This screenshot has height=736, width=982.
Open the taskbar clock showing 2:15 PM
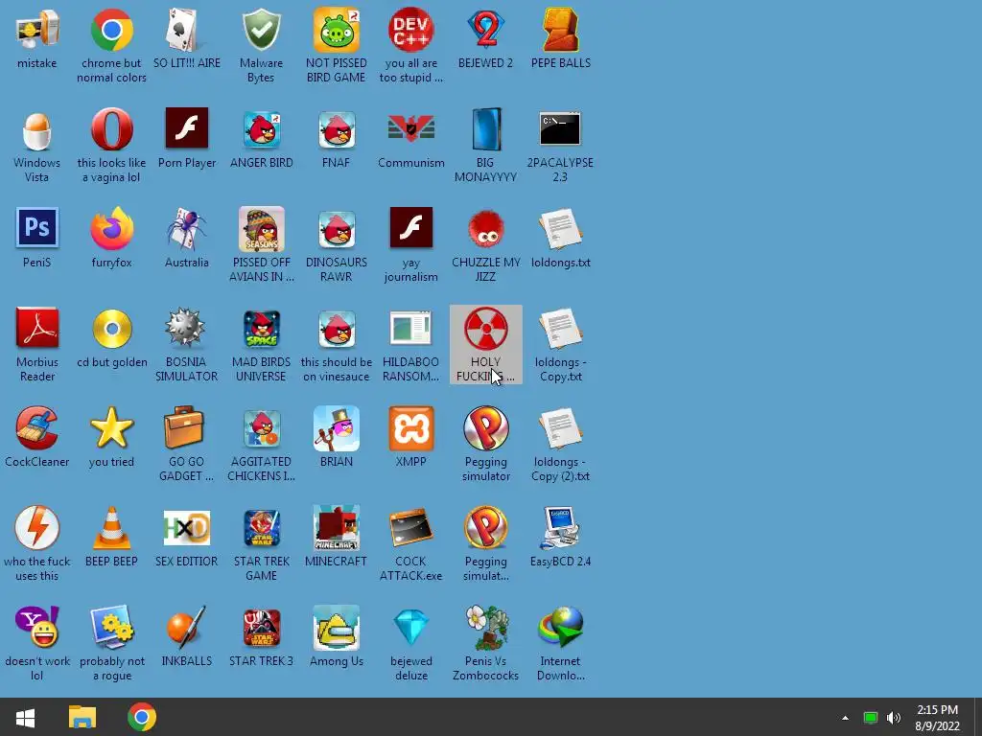pyautogui.click(x=938, y=718)
